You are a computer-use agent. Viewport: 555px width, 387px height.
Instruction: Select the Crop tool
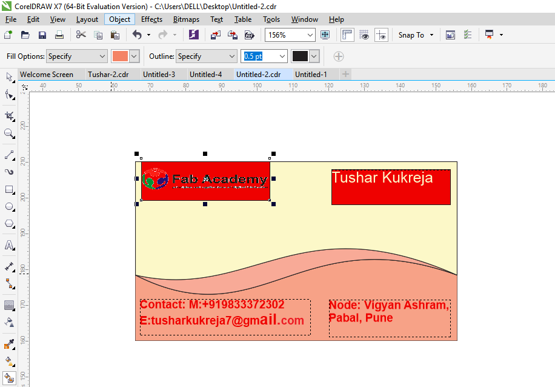coord(9,116)
